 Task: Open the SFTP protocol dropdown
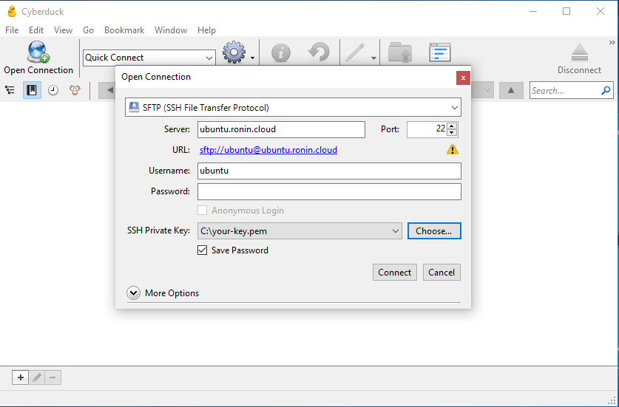coord(293,107)
